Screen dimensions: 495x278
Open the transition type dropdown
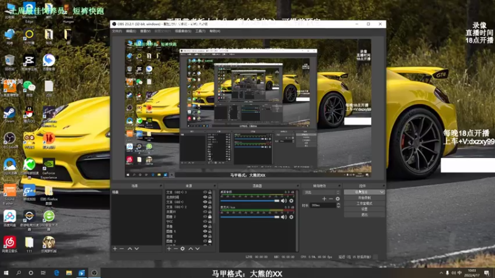click(x=321, y=192)
